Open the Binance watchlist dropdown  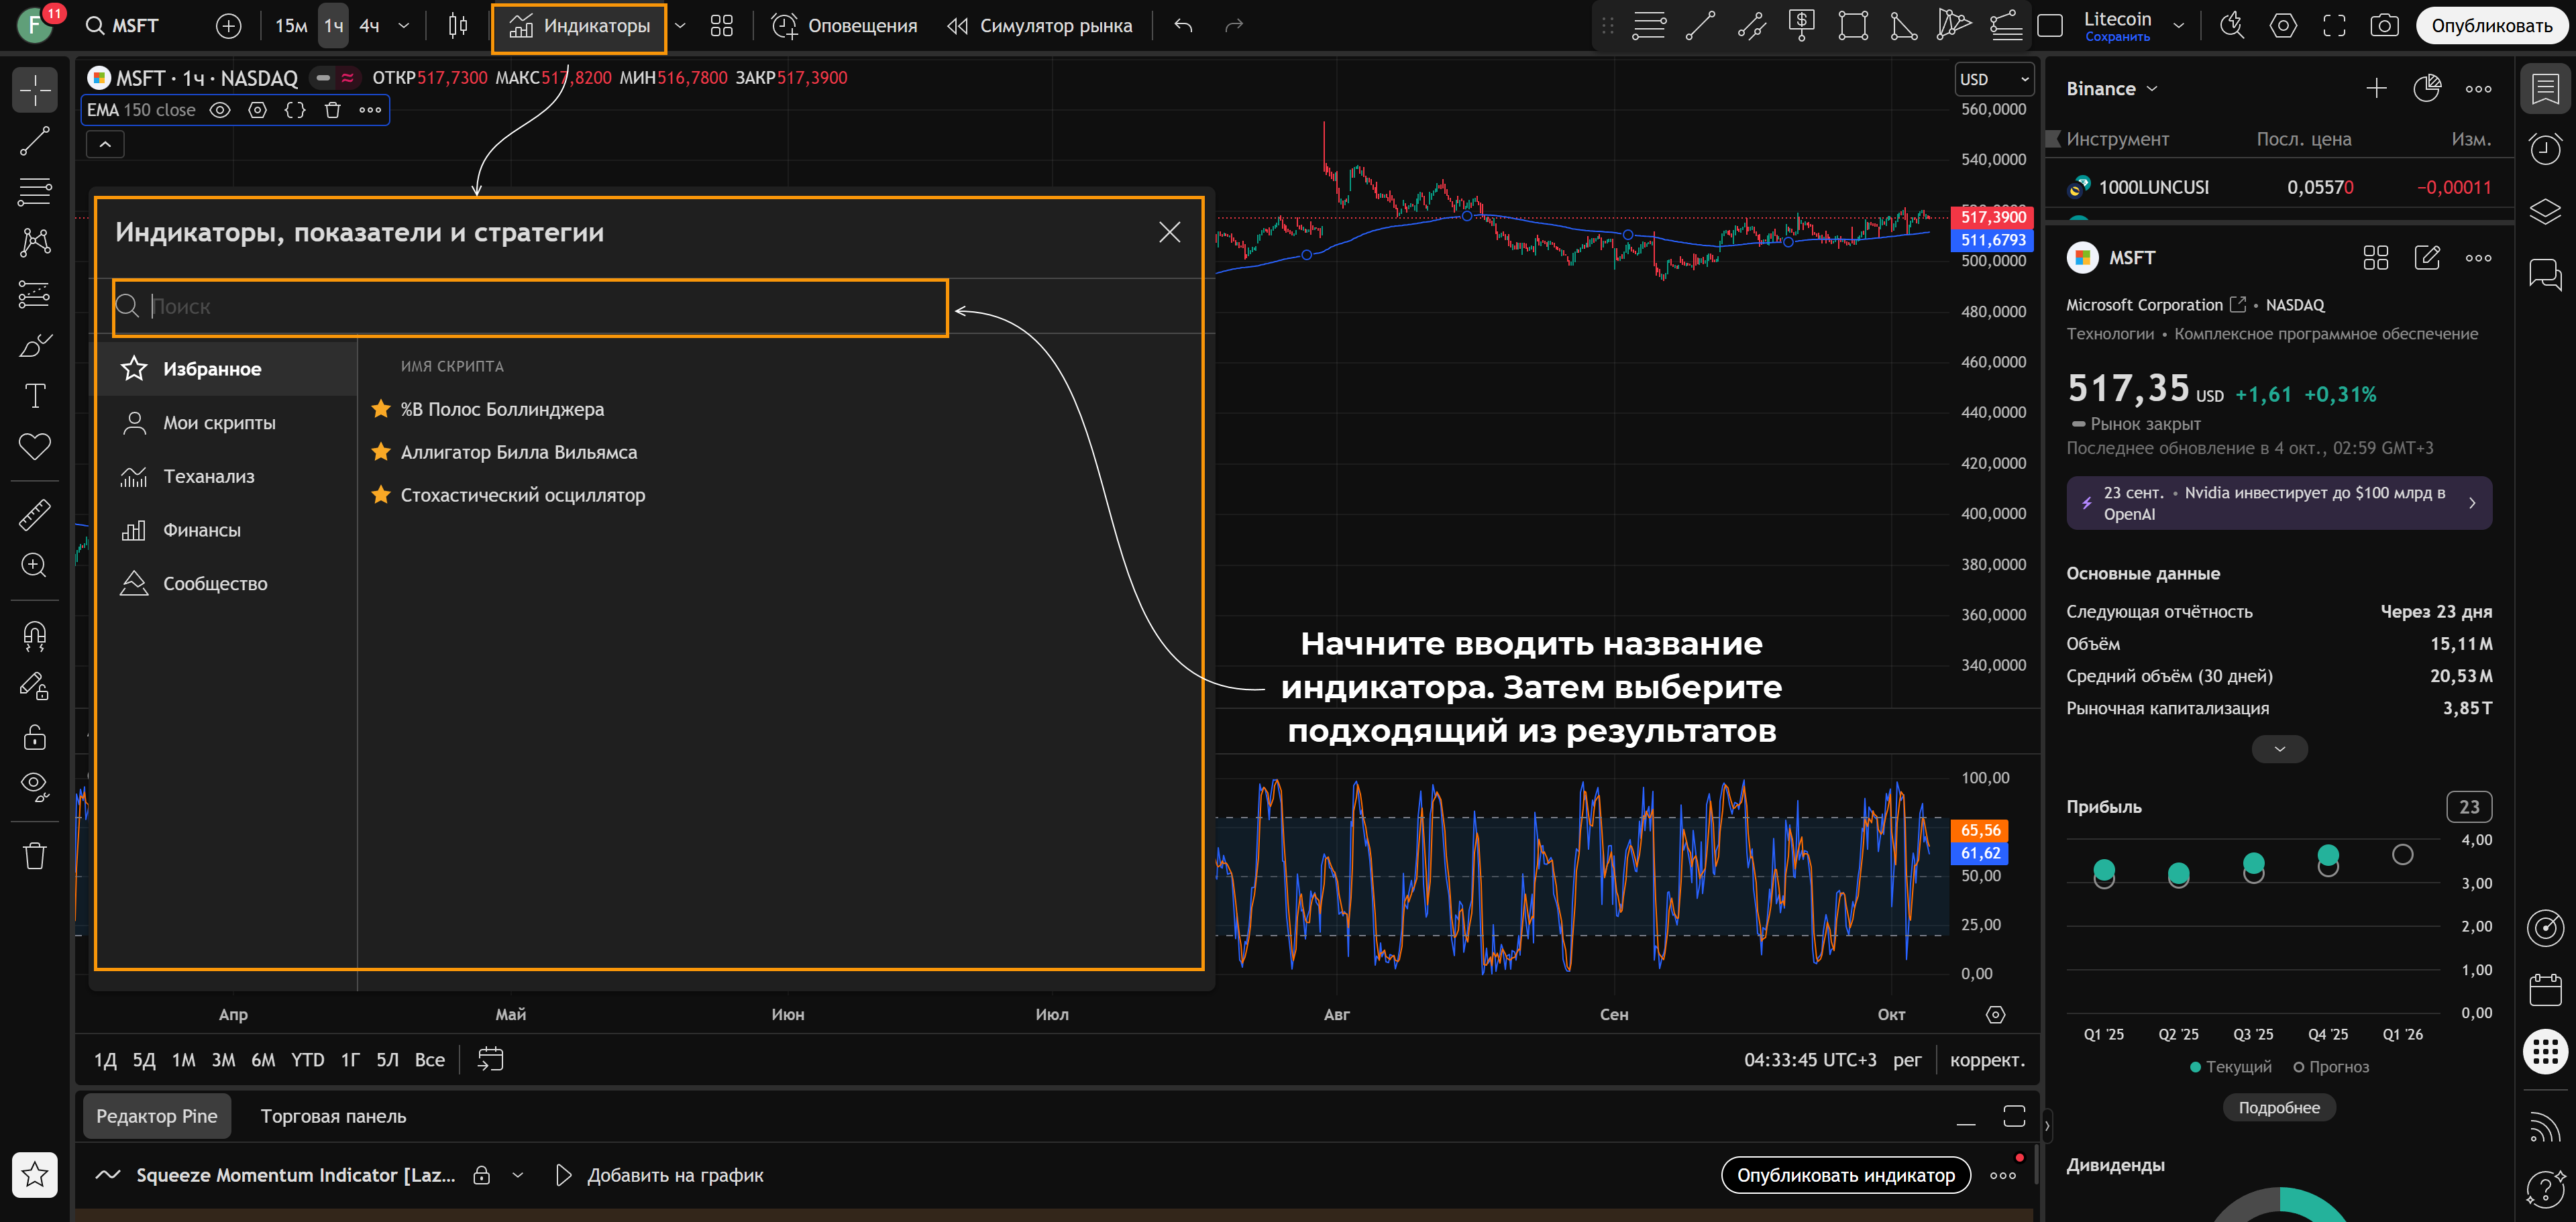pos(2112,89)
